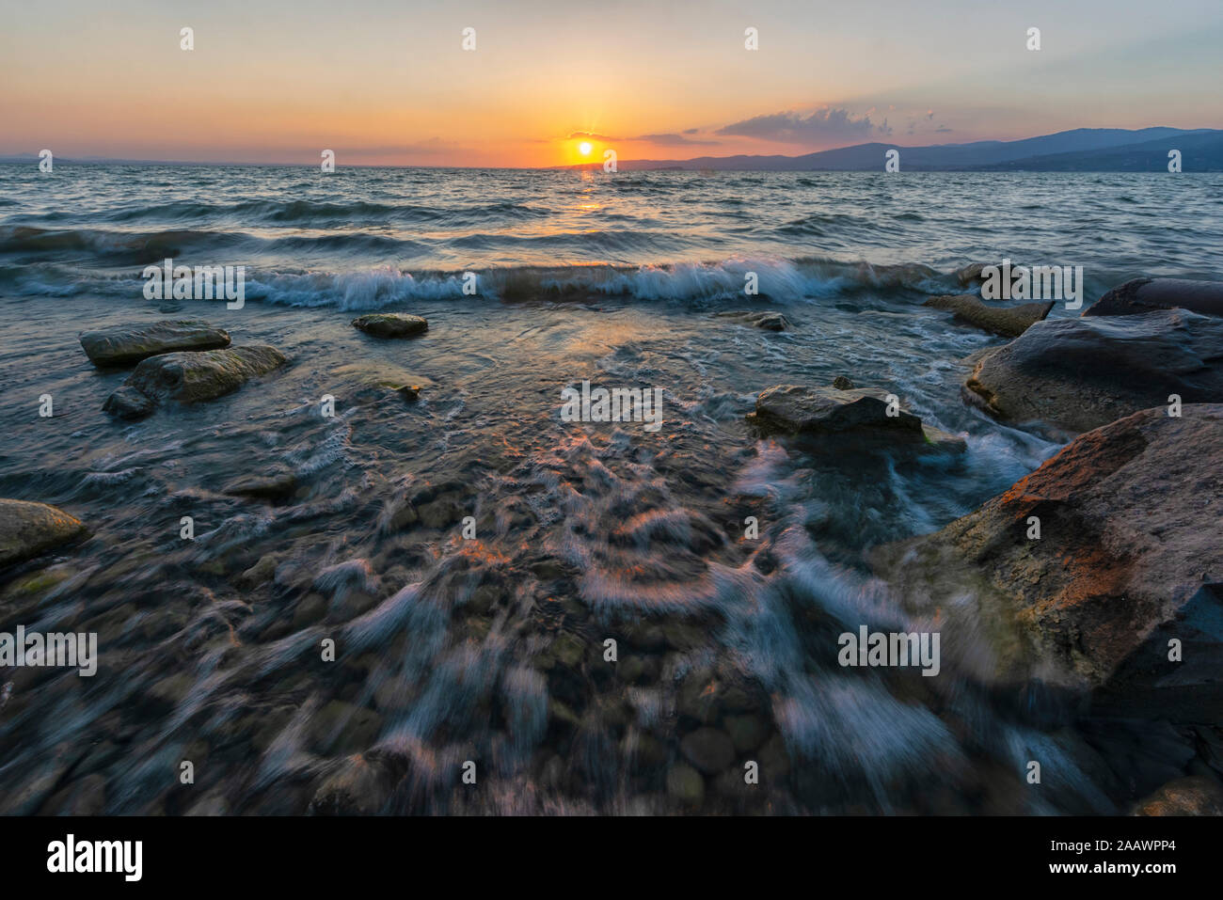Click the alamy logo in the footer bar
The height and width of the screenshot is (900, 1223).
pyautogui.click(x=95, y=858)
